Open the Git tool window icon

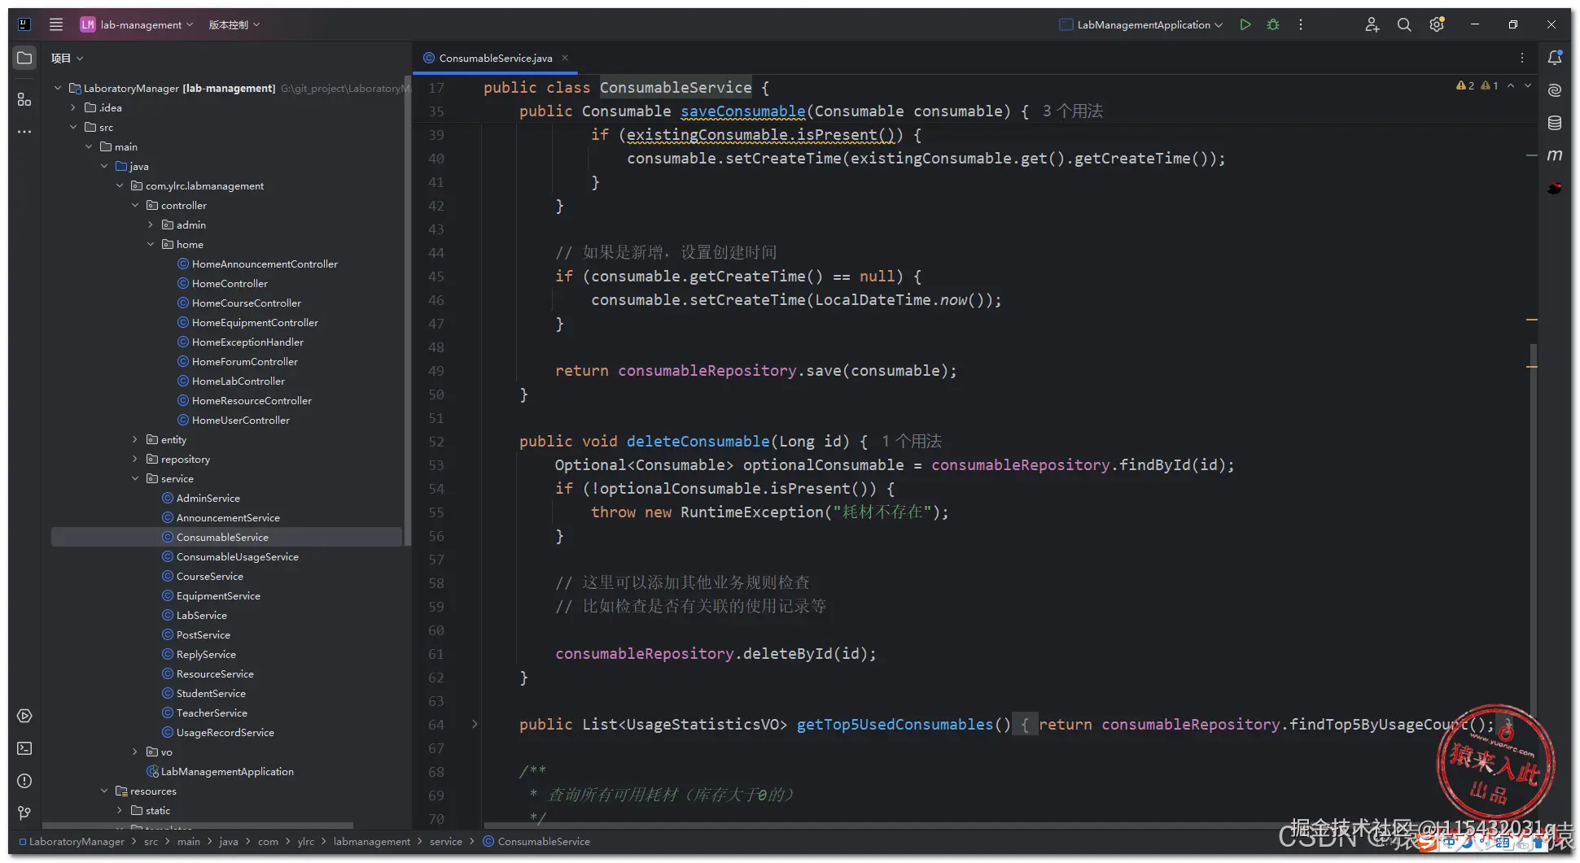[x=24, y=813]
